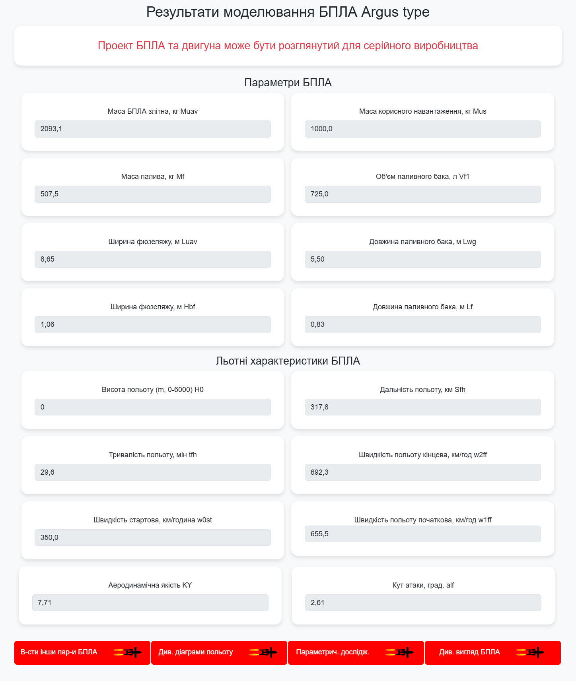Click rocket icon on "В-сти інши пар-и БПЛА" button
Image resolution: width=576 pixels, height=681 pixels.
click(127, 652)
